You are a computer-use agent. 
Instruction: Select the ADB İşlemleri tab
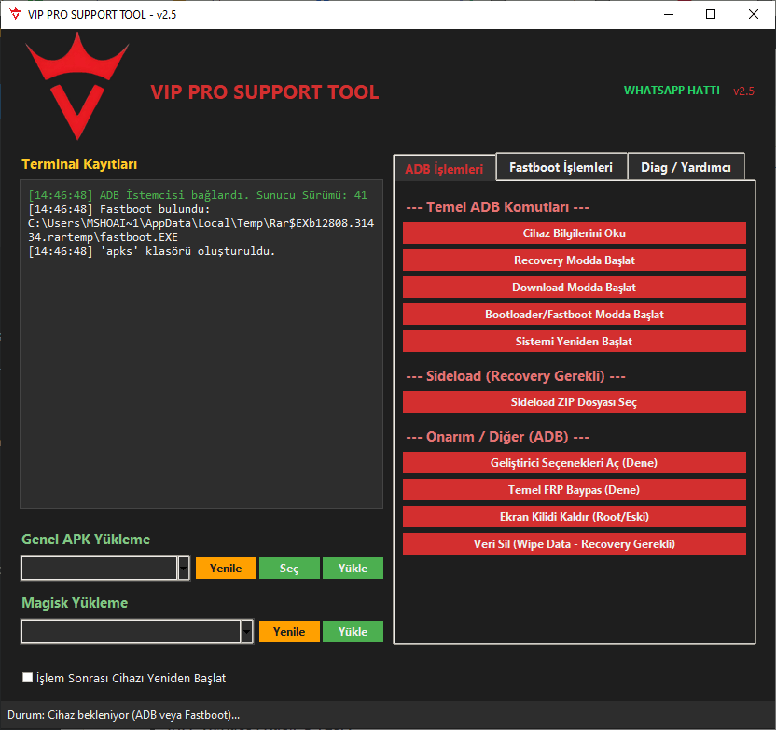click(x=445, y=168)
